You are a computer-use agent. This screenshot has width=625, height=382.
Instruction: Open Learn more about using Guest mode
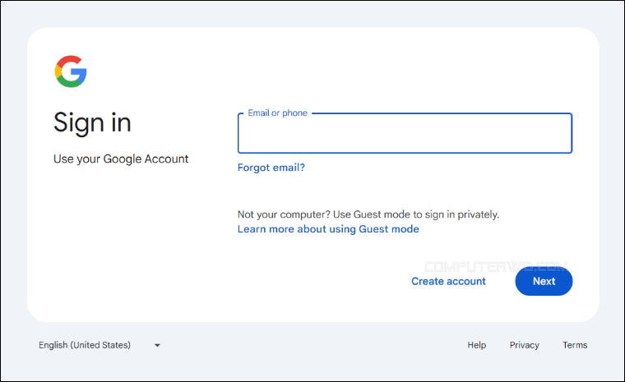[x=328, y=229]
